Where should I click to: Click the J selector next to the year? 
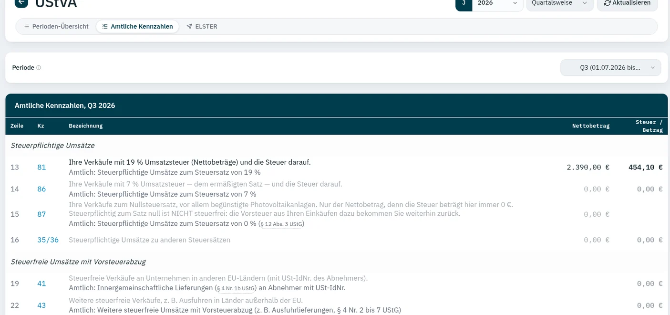pos(464,3)
